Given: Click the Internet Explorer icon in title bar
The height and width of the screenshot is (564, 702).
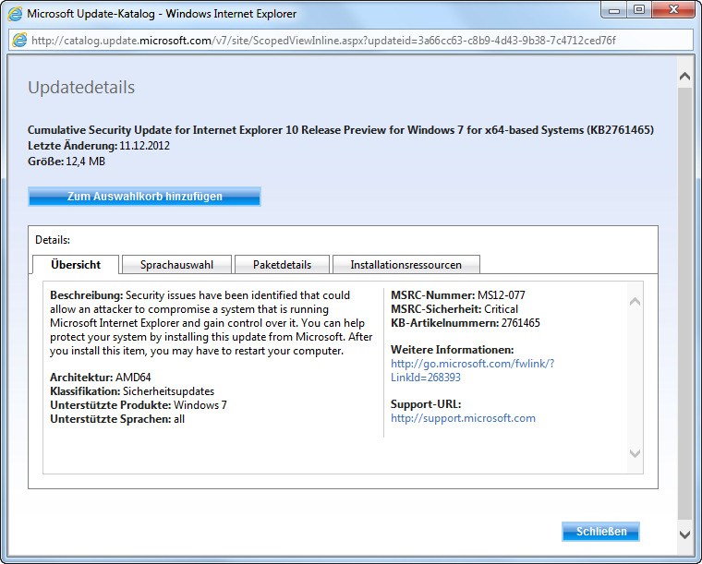Looking at the screenshot, I should [15, 14].
